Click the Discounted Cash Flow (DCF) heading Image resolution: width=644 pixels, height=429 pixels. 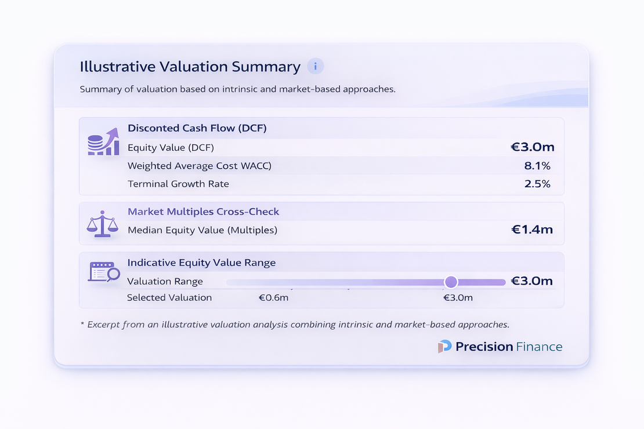pyautogui.click(x=197, y=128)
